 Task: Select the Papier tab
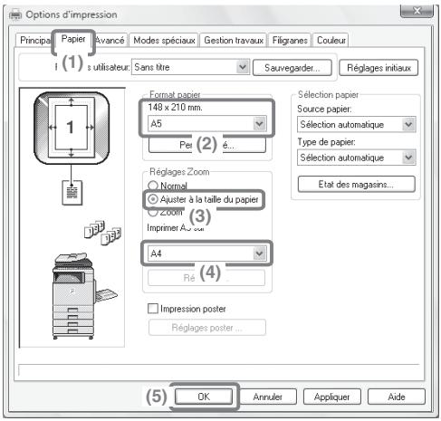(73, 39)
